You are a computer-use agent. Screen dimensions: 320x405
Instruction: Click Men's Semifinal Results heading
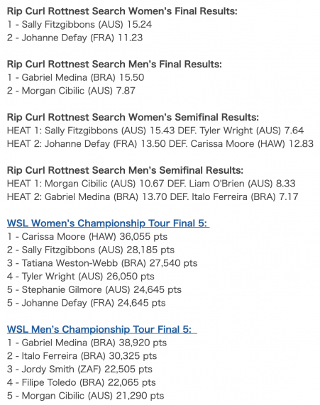tap(125, 170)
